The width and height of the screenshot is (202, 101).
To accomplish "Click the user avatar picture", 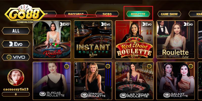I will coord(16,77).
